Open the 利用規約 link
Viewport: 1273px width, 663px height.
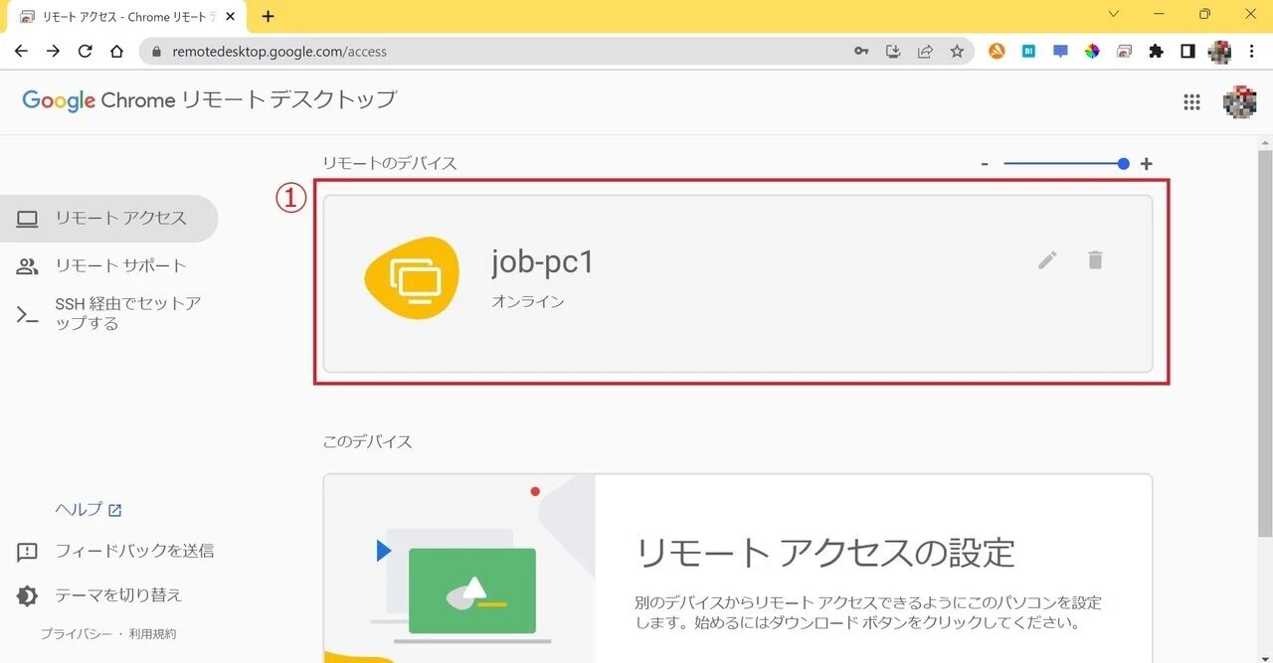coord(152,634)
